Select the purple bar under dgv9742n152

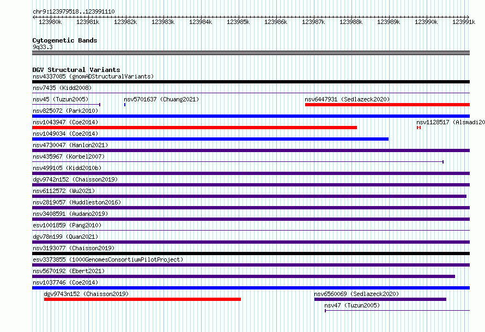251,185
